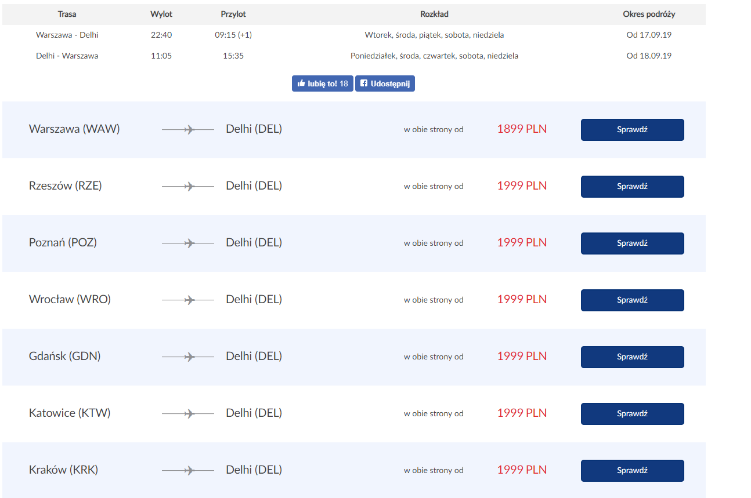751x498 pixels.
Task: Click Sprawdź in the Kraków (KRK) row
Action: [632, 471]
